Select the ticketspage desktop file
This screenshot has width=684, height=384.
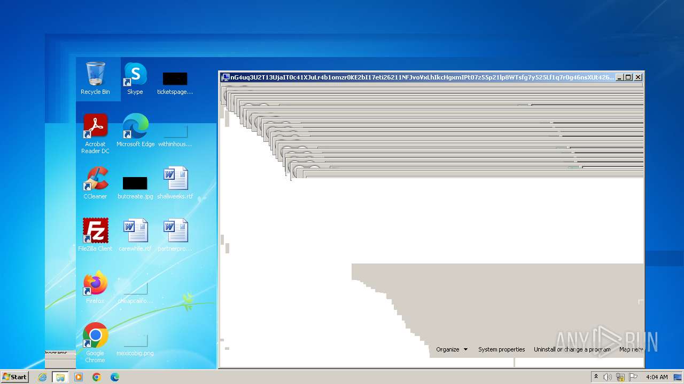[x=175, y=83]
